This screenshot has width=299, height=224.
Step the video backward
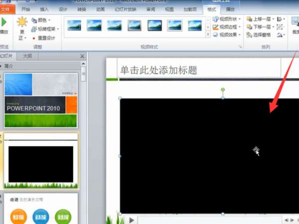287,220
